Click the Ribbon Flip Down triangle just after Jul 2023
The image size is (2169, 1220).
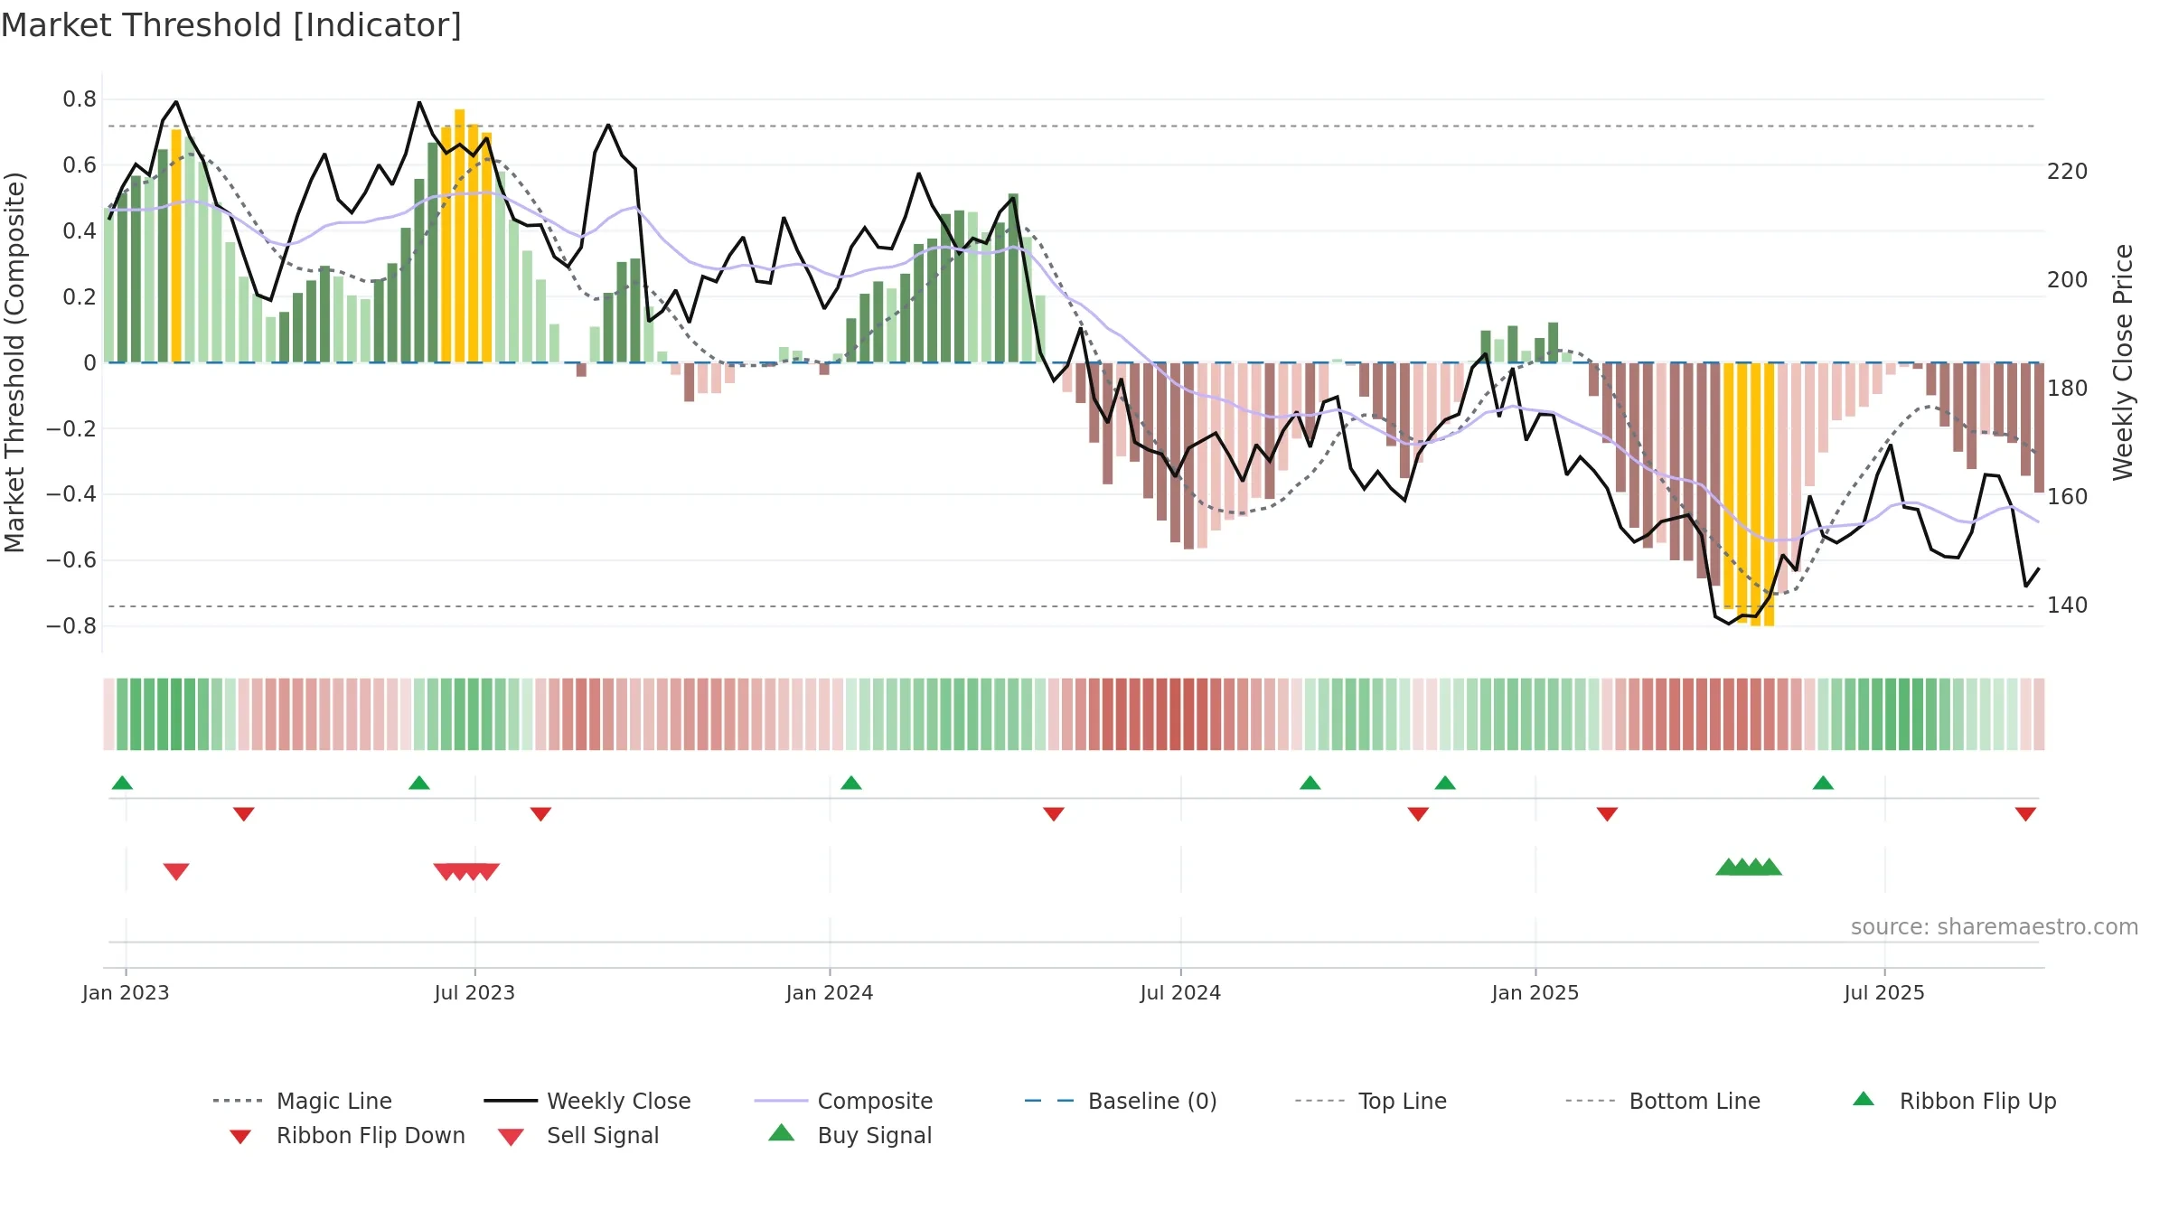tap(540, 814)
